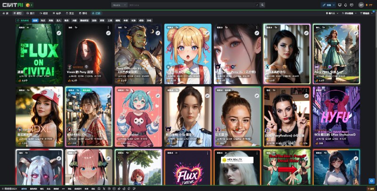Open the monitor icon next to the create button
377x191 pixels.
tap(340, 5)
